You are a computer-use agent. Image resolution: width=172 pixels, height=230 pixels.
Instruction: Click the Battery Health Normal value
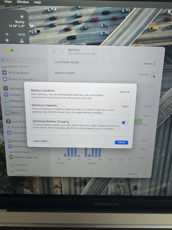point(143,74)
